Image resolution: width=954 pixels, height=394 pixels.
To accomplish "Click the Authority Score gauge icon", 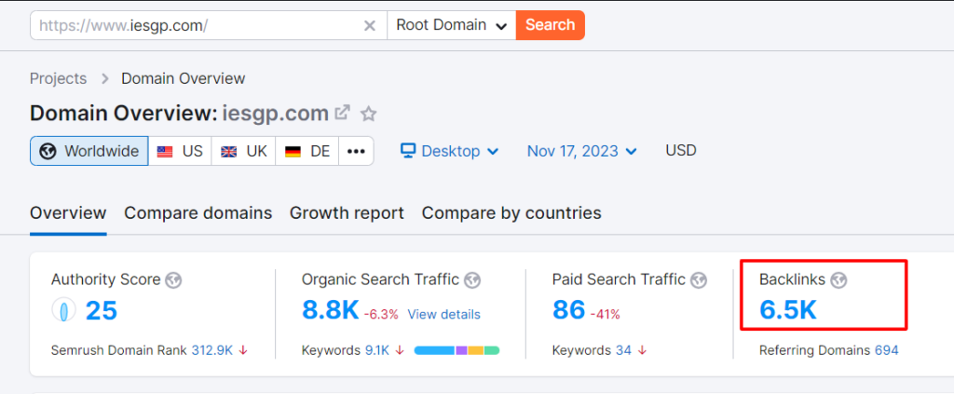I will 64,311.
